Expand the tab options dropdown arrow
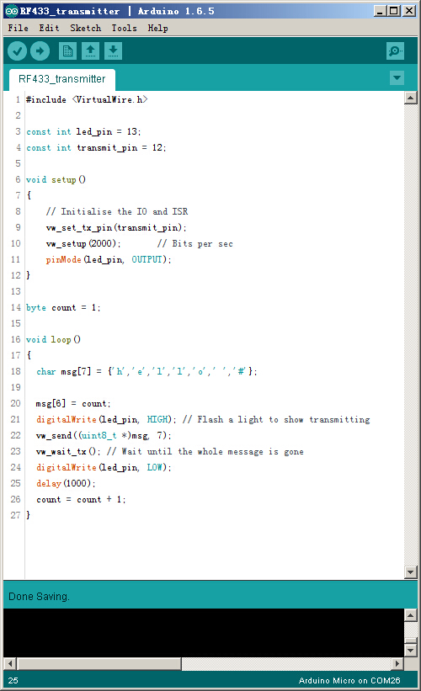This screenshot has width=421, height=691. (397, 78)
